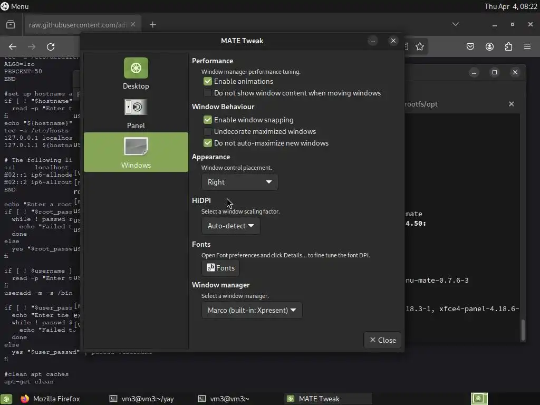Click the show desktop icon in bottom panel
540x405 pixels.
[x=6, y=399]
